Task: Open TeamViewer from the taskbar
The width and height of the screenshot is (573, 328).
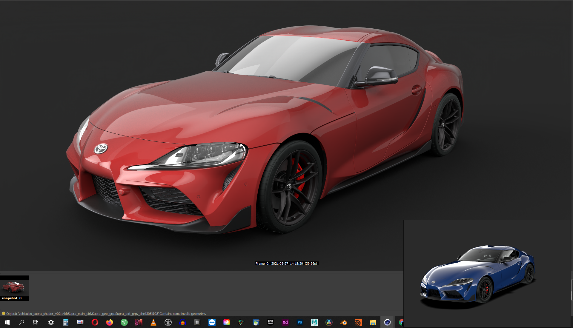Action: click(212, 322)
